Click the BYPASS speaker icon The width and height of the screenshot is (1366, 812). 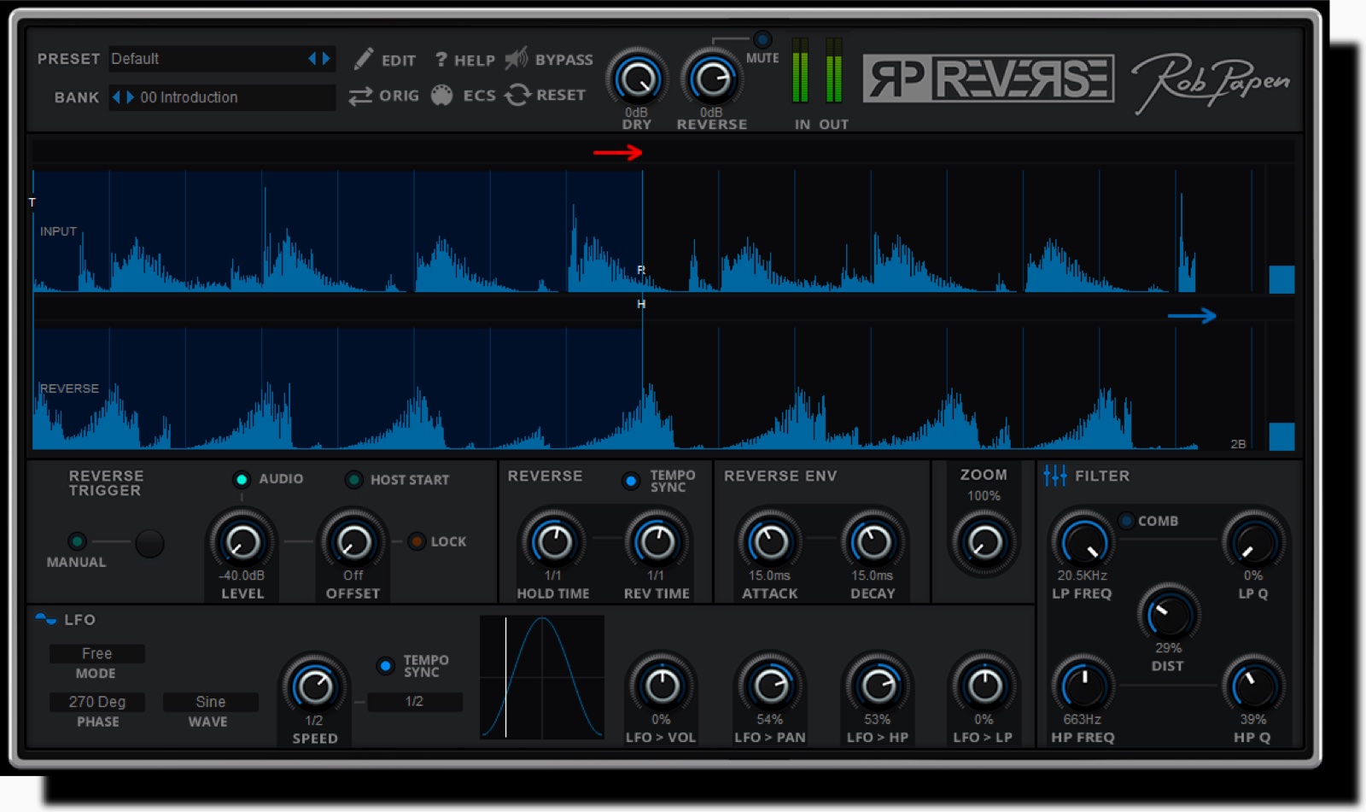(x=516, y=58)
